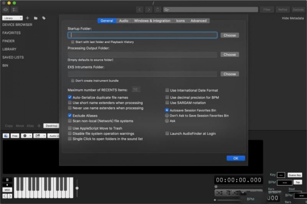
Task: Click the shuffle icon in transport bar
Action: pyautogui.click(x=220, y=193)
